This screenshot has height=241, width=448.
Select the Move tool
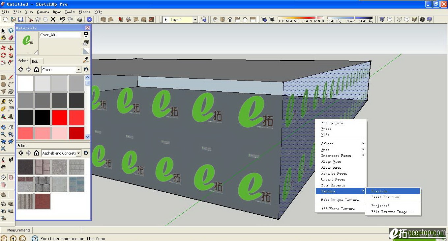(3, 48)
